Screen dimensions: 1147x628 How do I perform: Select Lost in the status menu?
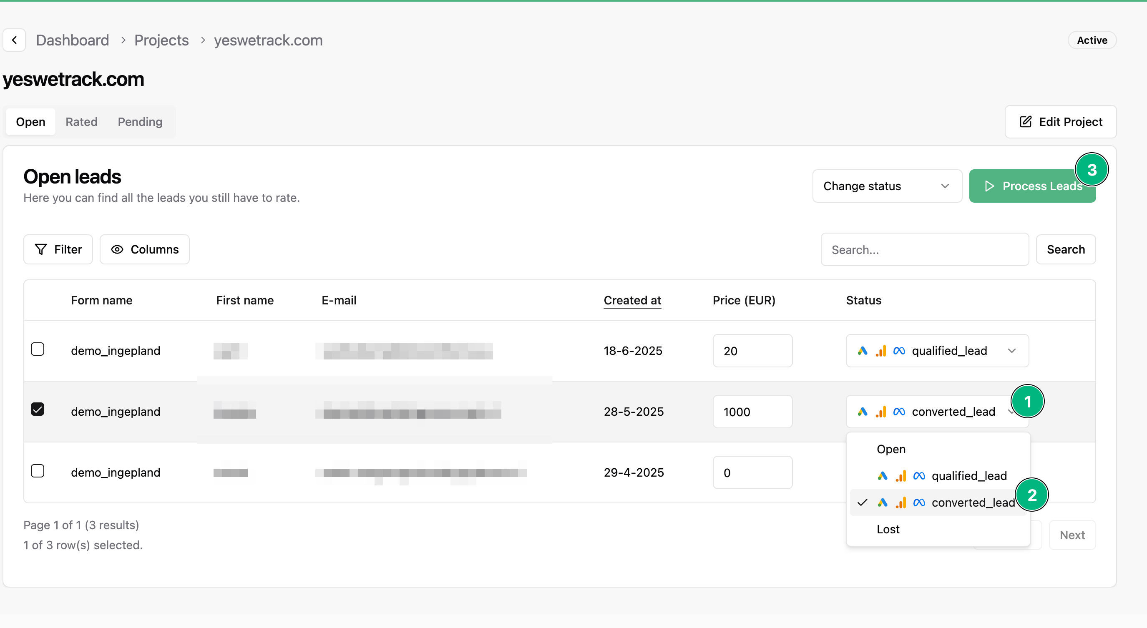938,529
